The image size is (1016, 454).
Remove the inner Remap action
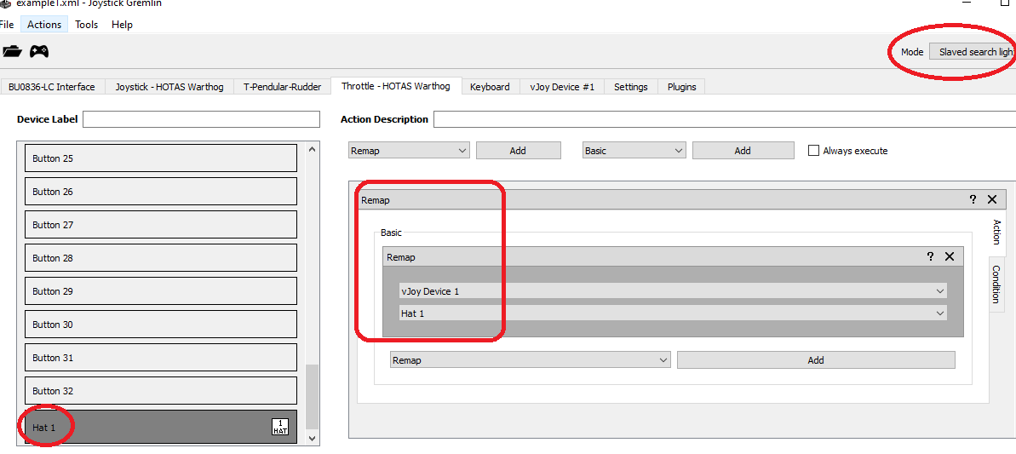point(950,256)
